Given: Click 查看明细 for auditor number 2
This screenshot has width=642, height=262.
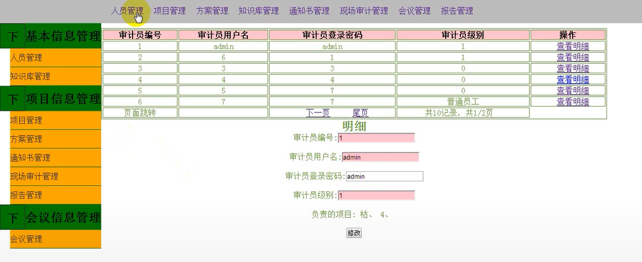Looking at the screenshot, I should (573, 57).
